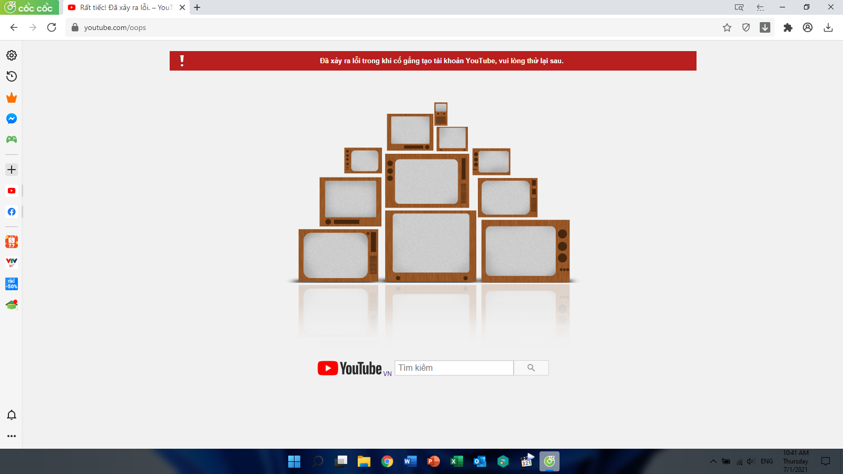Open Task View on taskbar
Screen dimensions: 843x474
341,461
